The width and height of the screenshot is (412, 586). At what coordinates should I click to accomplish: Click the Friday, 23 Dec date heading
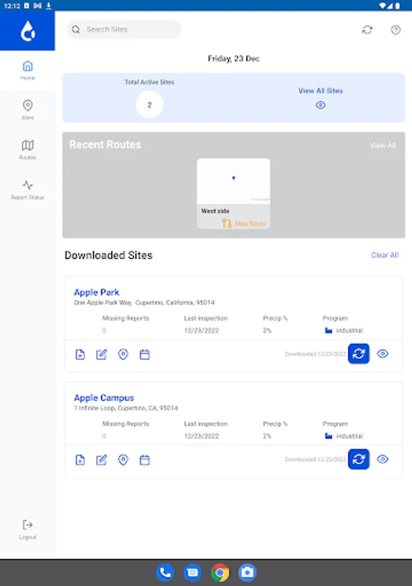pos(234,59)
